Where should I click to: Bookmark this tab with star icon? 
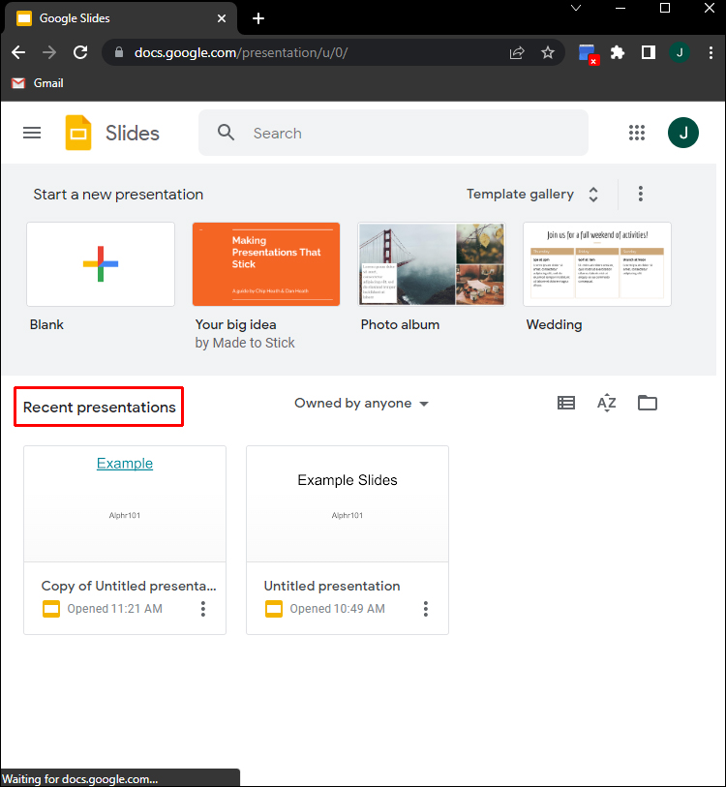click(x=548, y=52)
